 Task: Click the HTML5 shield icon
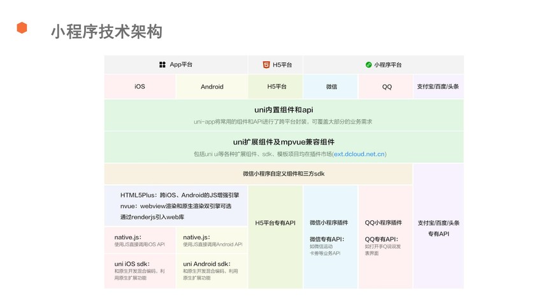tap(266, 65)
